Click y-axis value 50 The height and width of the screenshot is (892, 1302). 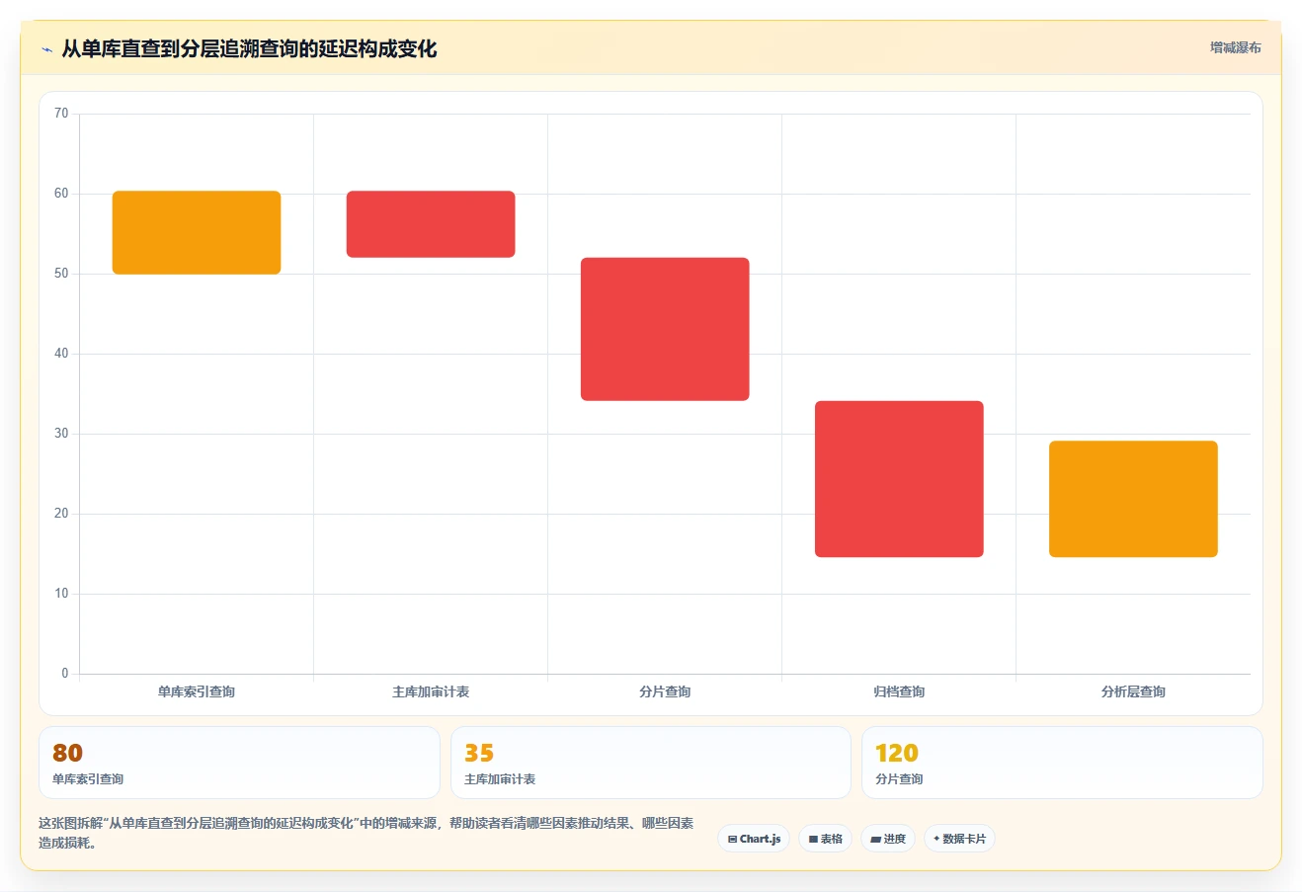pyautogui.click(x=61, y=274)
